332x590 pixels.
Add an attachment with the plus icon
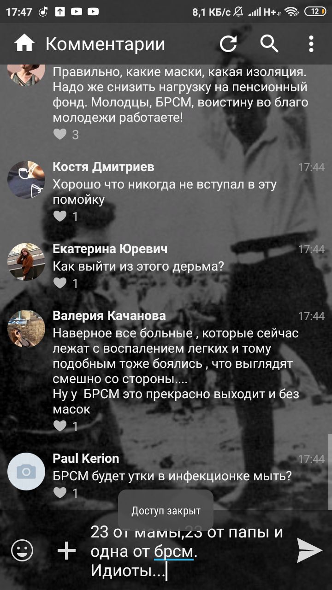[66, 550]
